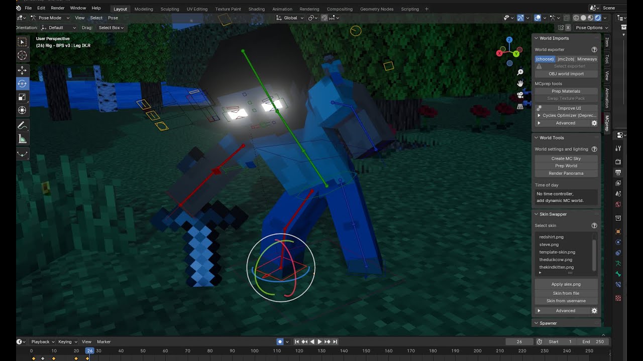Open the Render menu

58,8
